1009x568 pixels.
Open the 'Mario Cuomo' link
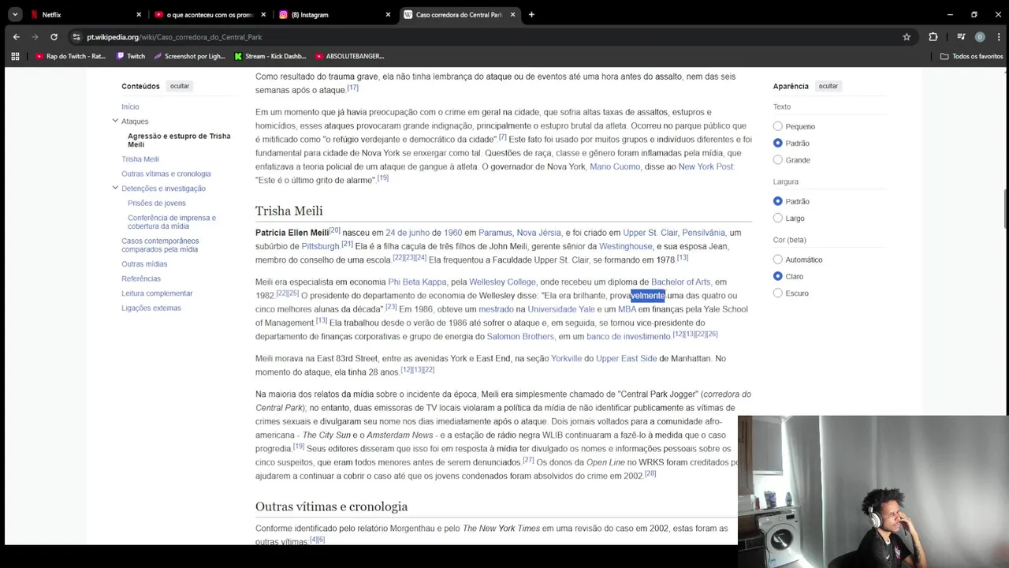tap(615, 167)
